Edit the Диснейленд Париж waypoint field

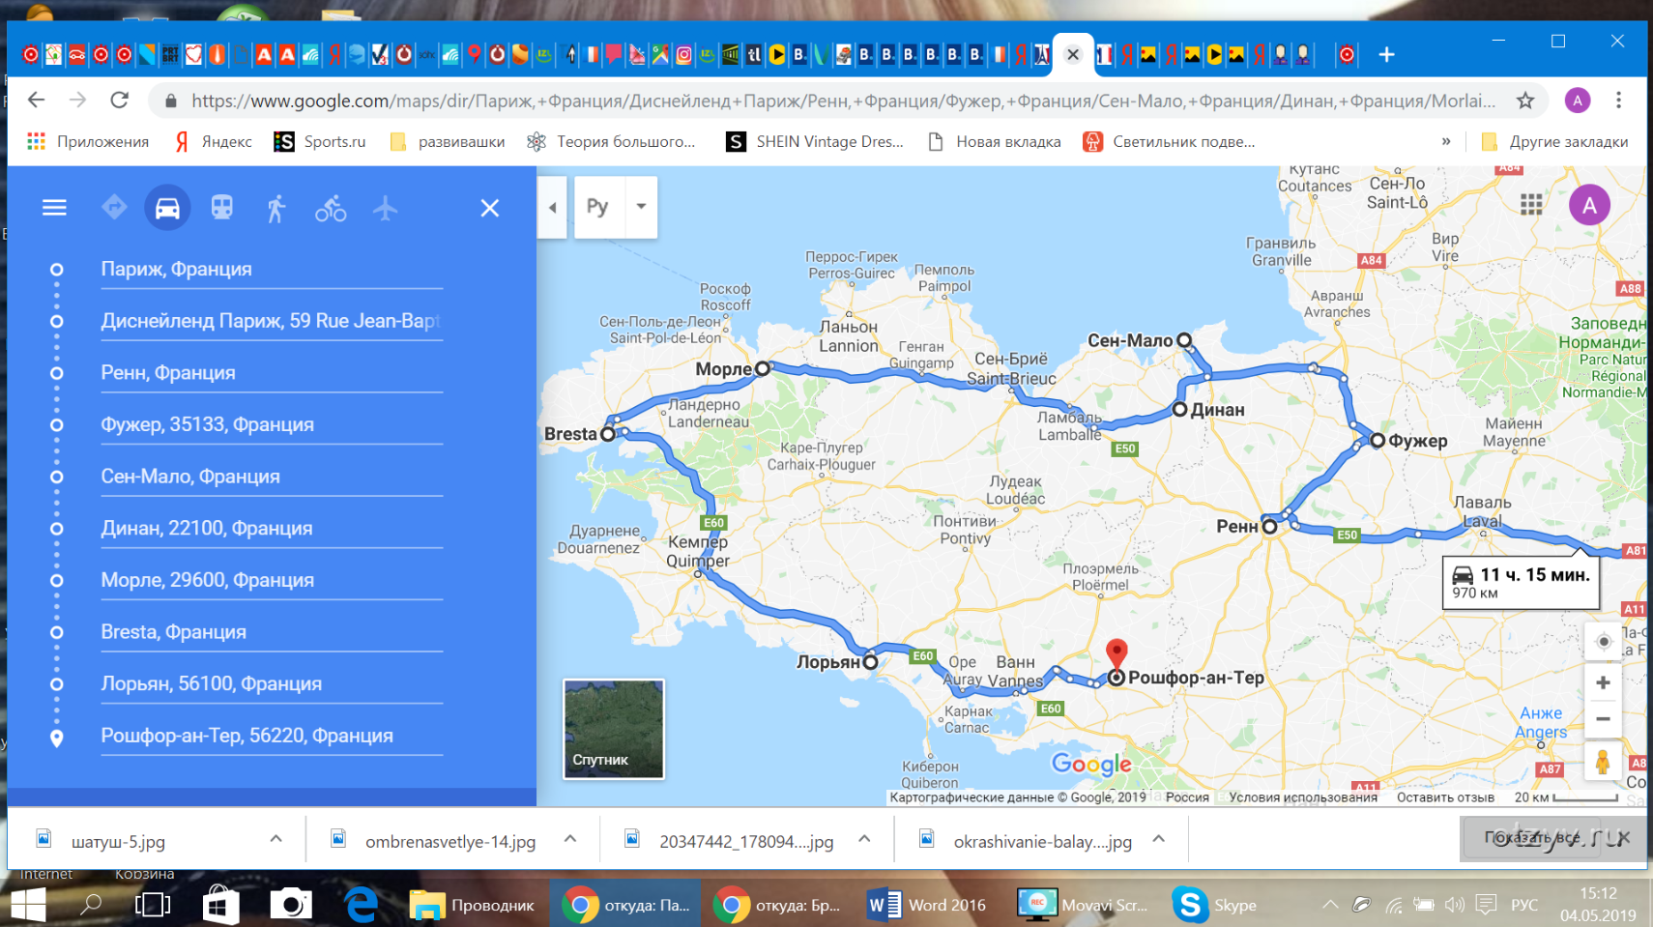click(x=272, y=321)
